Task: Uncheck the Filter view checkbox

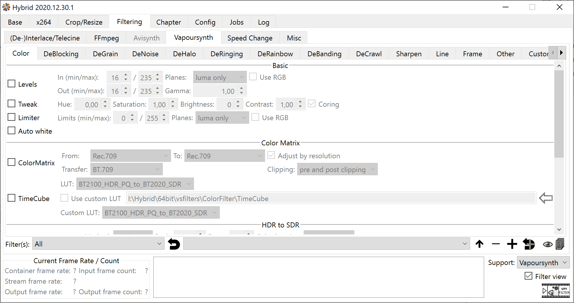Action: click(528, 276)
